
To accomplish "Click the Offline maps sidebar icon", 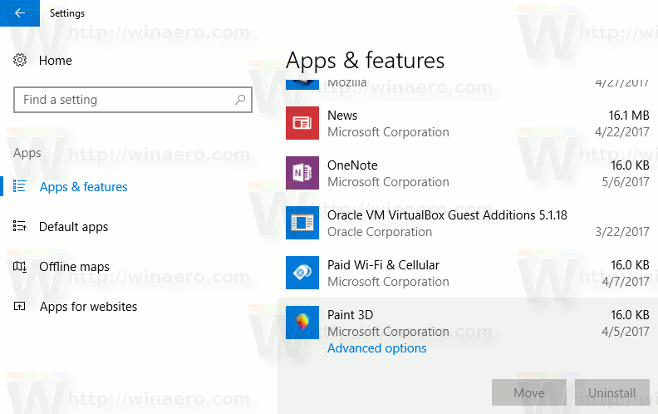I will pyautogui.click(x=20, y=266).
